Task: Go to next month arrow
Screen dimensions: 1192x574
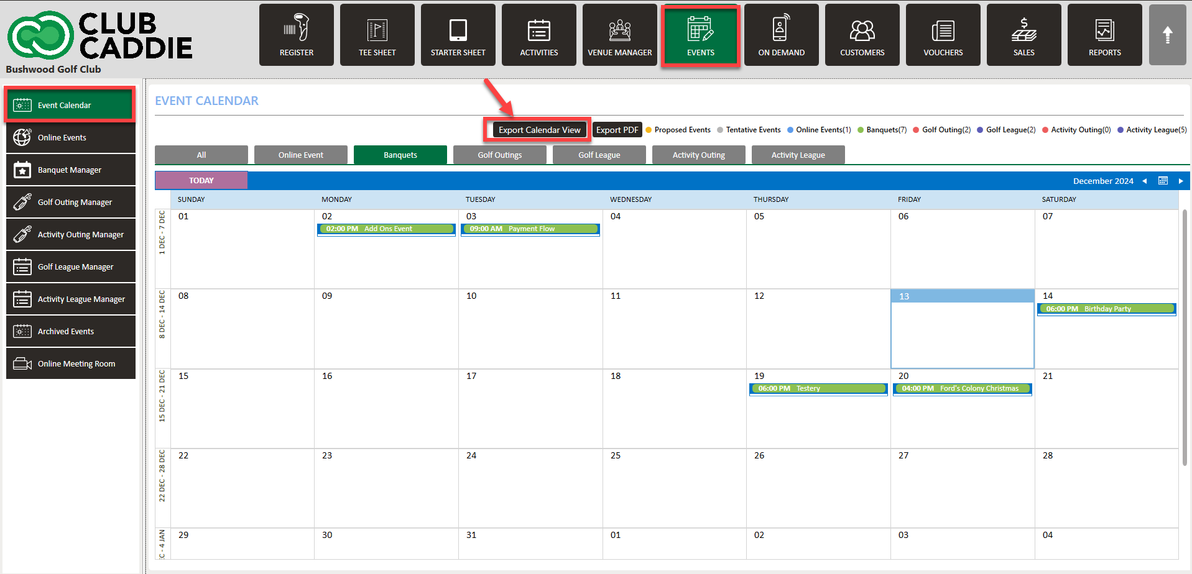Action: click(1180, 181)
